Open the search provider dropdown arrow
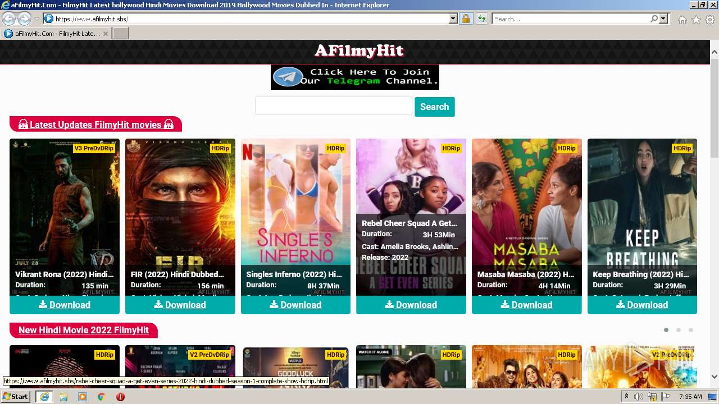The width and height of the screenshot is (719, 404). click(663, 19)
